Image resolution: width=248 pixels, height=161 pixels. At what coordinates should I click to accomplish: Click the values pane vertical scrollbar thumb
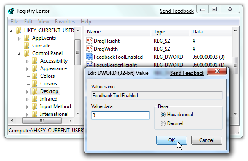coord(235,65)
